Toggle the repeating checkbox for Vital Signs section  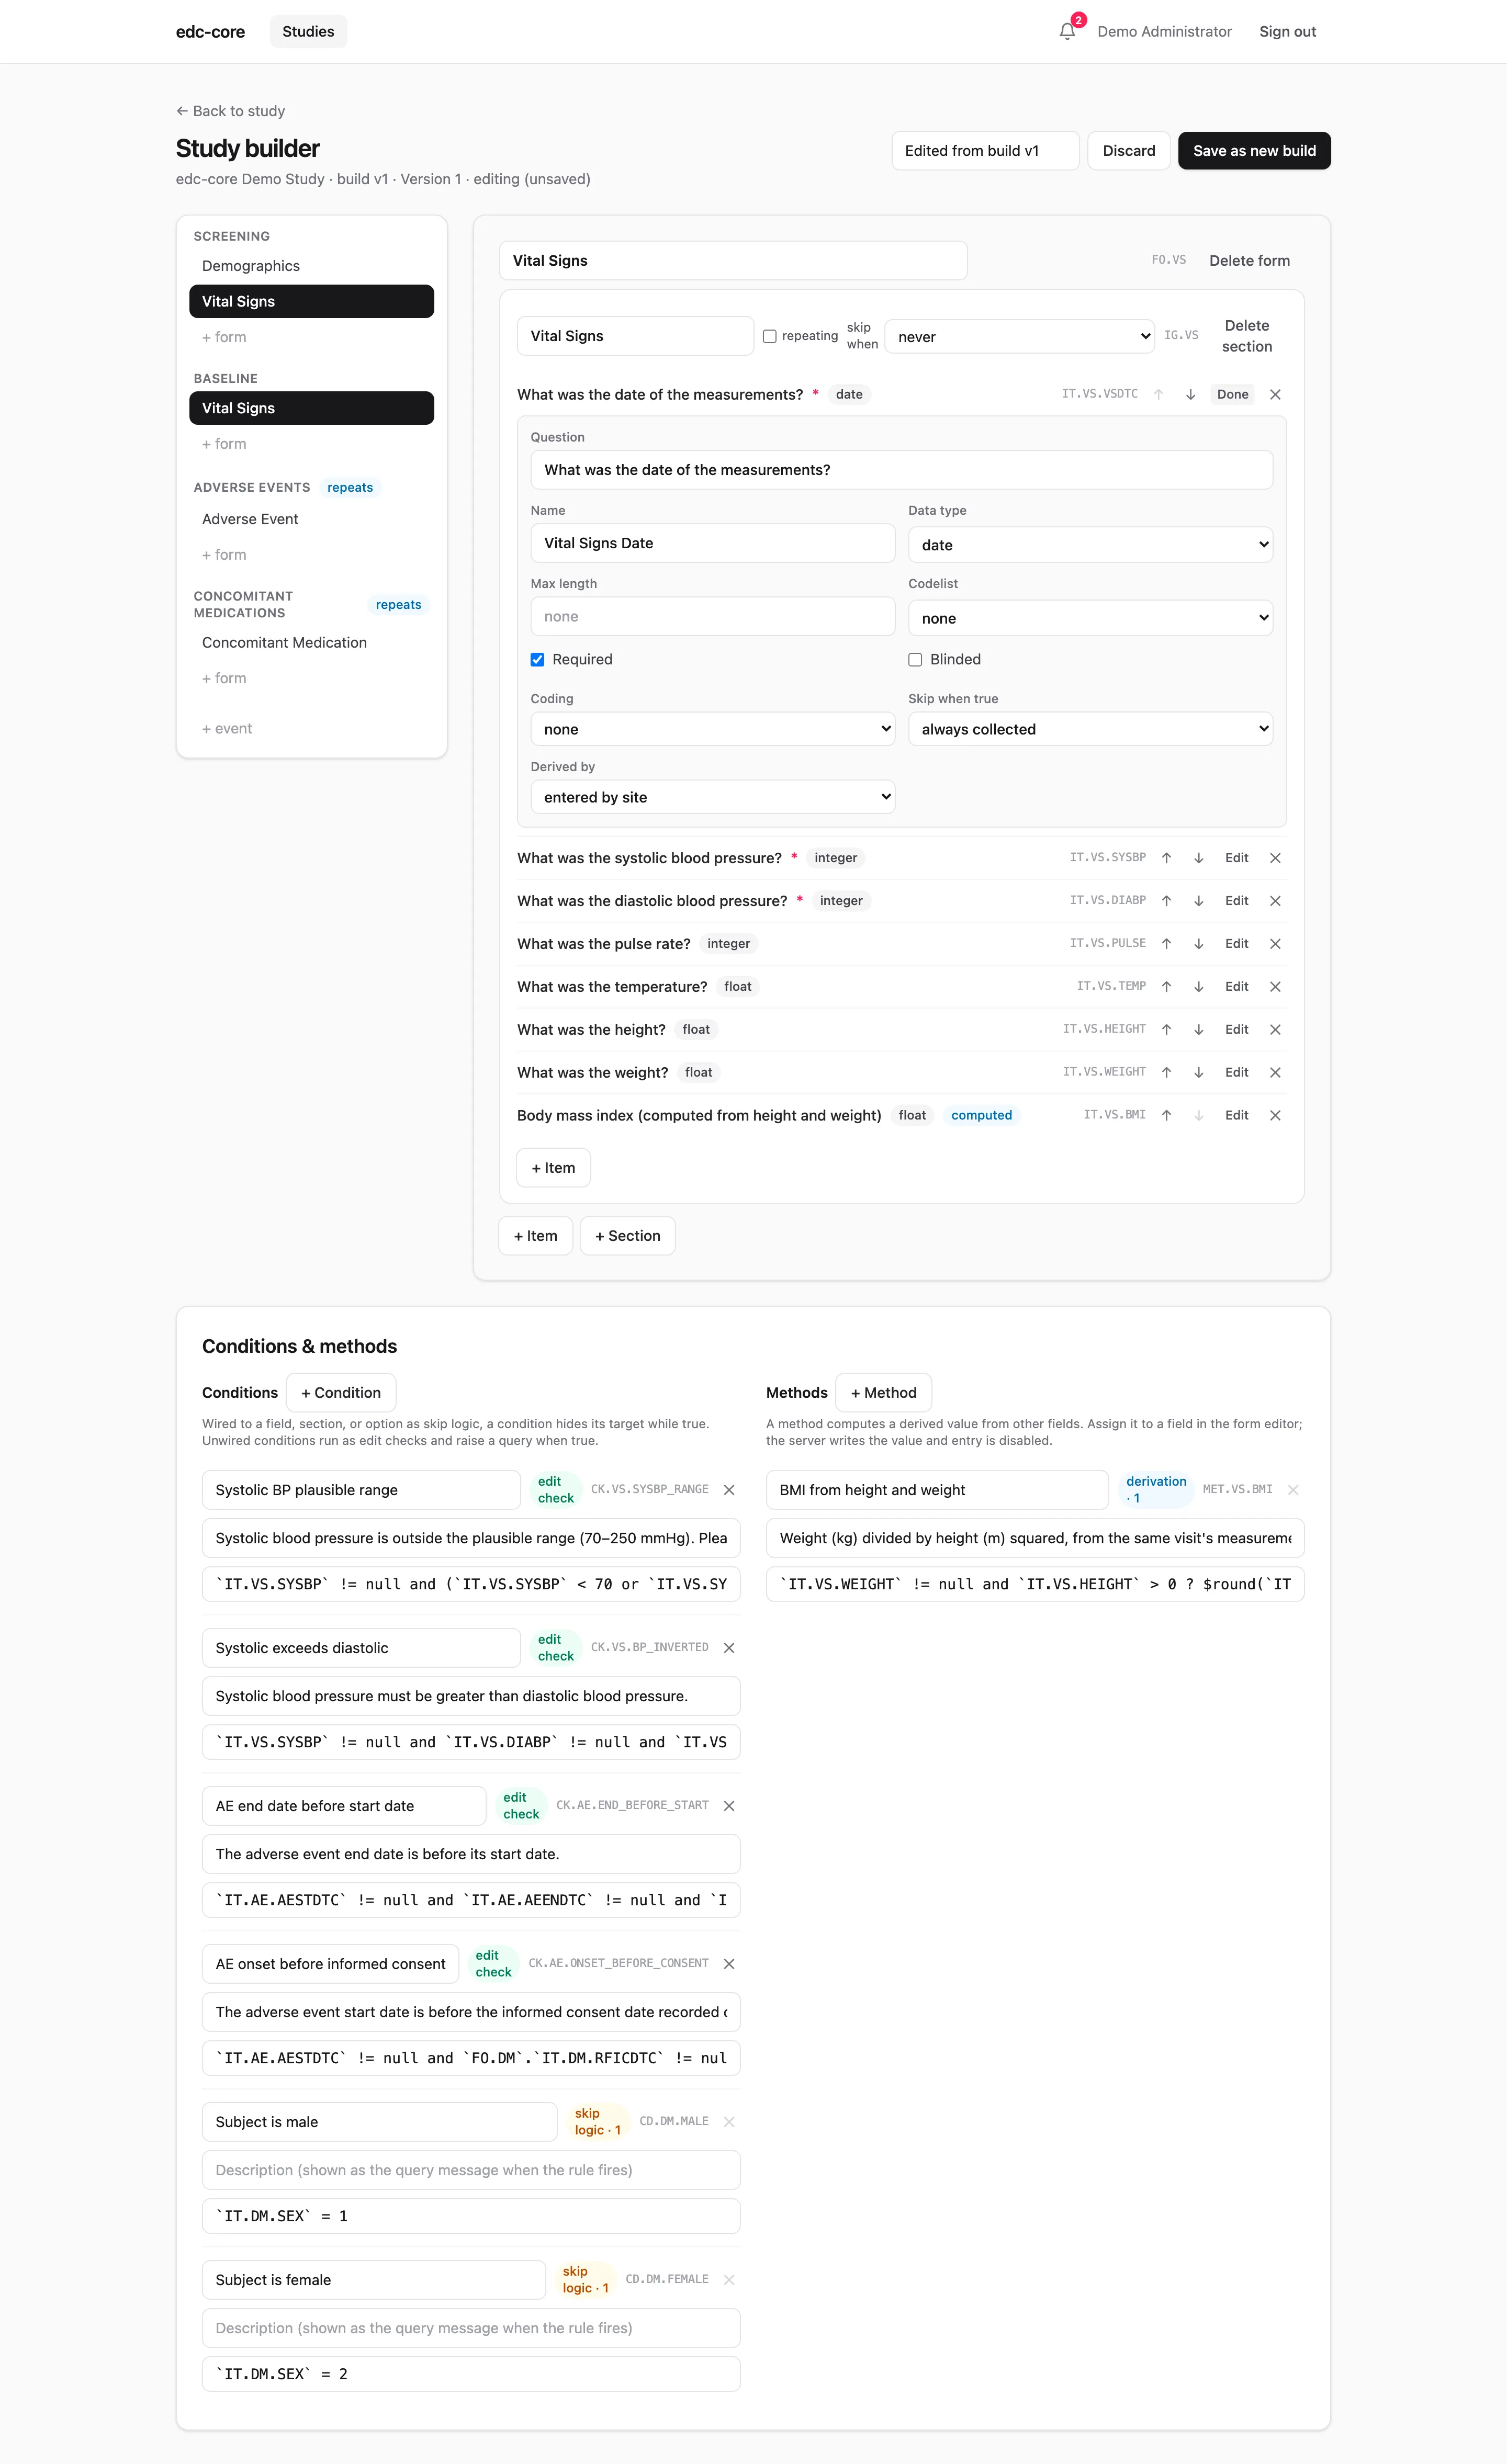click(x=770, y=337)
